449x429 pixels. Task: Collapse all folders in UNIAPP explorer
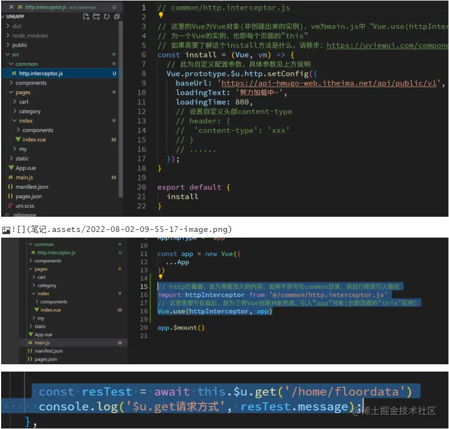[117, 16]
